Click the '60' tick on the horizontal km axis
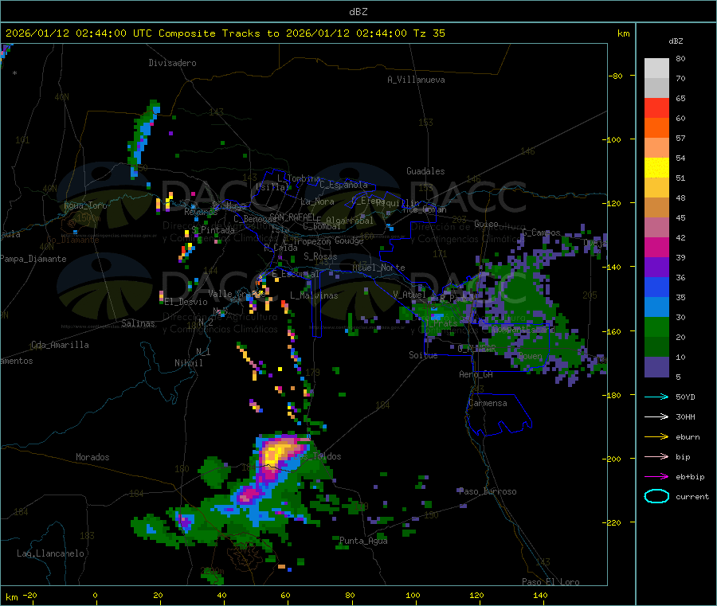 [285, 595]
